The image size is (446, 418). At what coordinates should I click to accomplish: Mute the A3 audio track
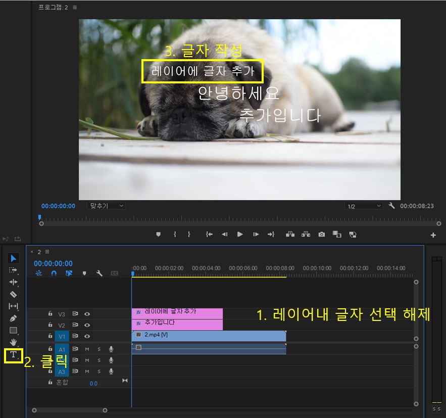pyautogui.click(x=87, y=371)
